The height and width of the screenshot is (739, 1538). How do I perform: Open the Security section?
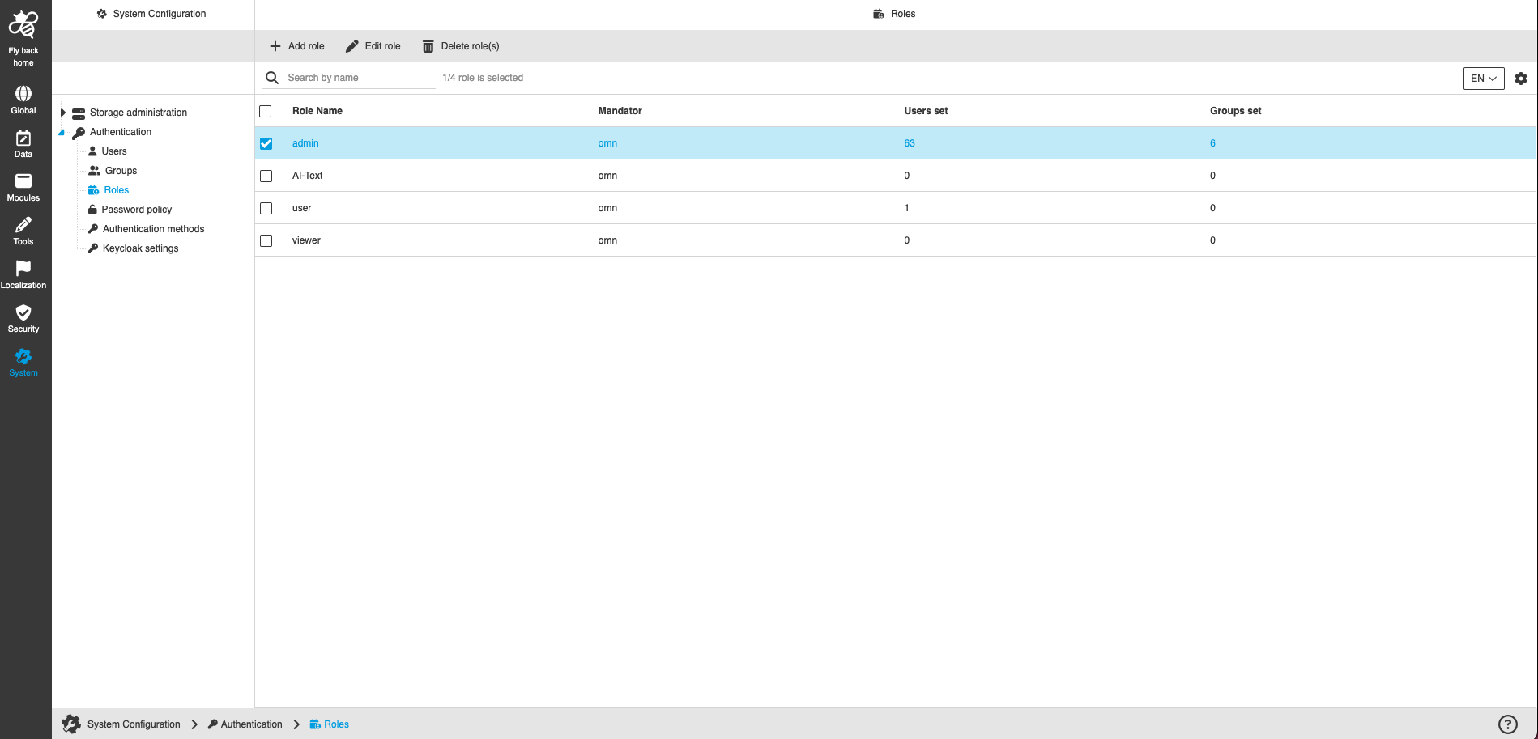[23, 317]
